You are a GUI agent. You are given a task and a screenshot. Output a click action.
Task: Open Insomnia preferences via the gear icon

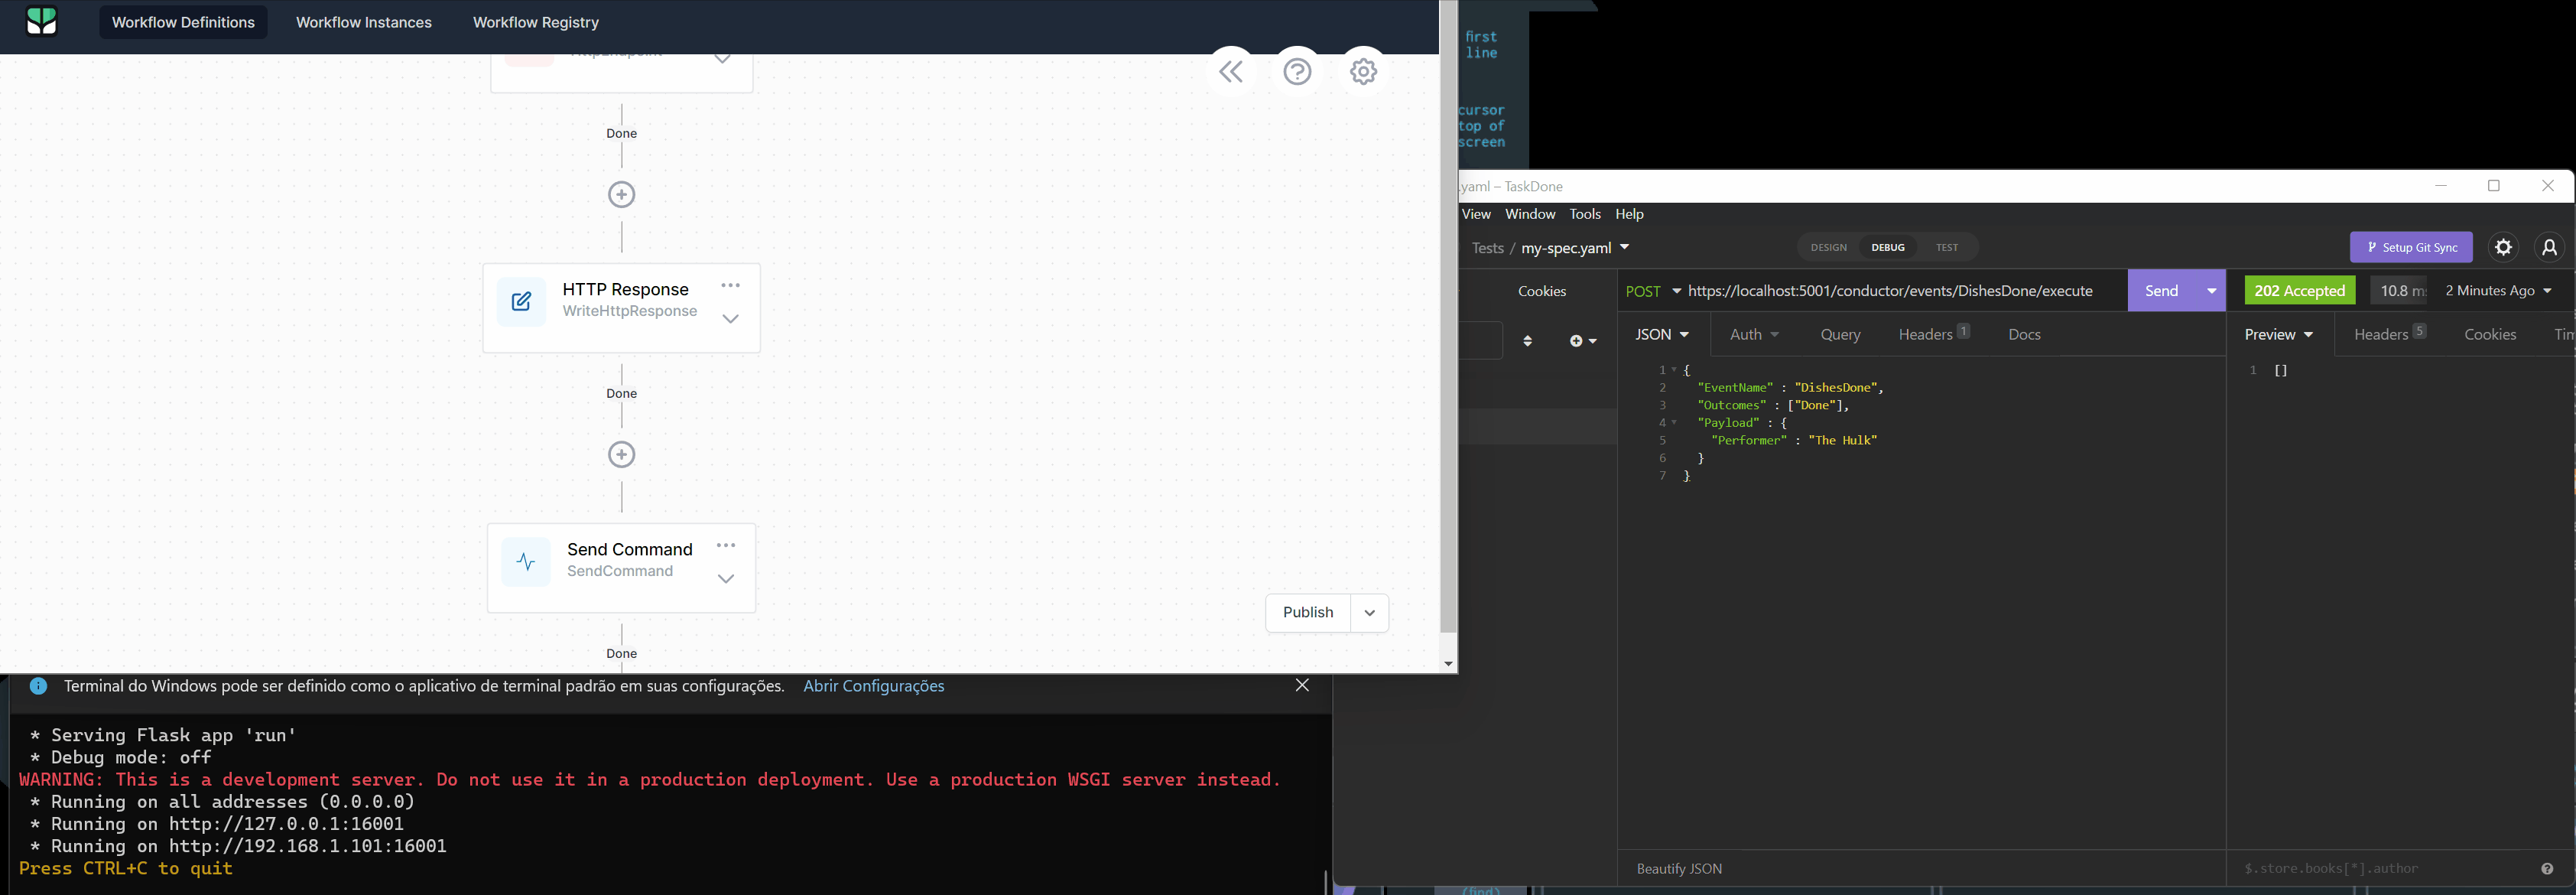pos(2503,247)
